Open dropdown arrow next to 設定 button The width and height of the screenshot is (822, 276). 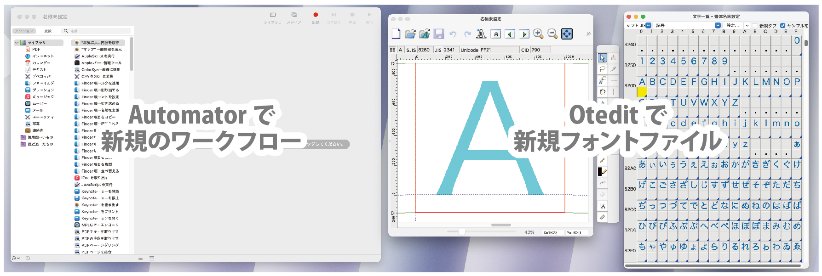point(747,25)
